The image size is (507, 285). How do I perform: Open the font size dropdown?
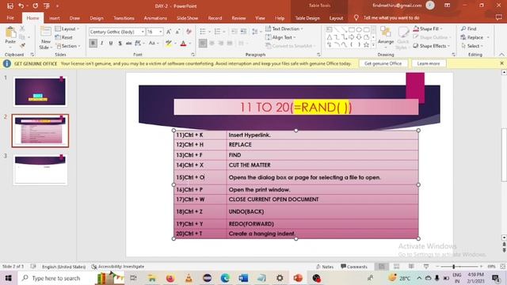(x=161, y=32)
